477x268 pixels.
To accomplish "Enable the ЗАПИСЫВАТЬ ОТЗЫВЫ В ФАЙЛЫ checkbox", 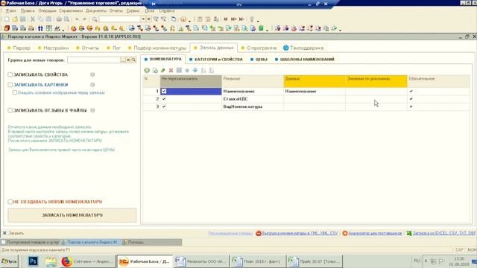I will click(10, 110).
